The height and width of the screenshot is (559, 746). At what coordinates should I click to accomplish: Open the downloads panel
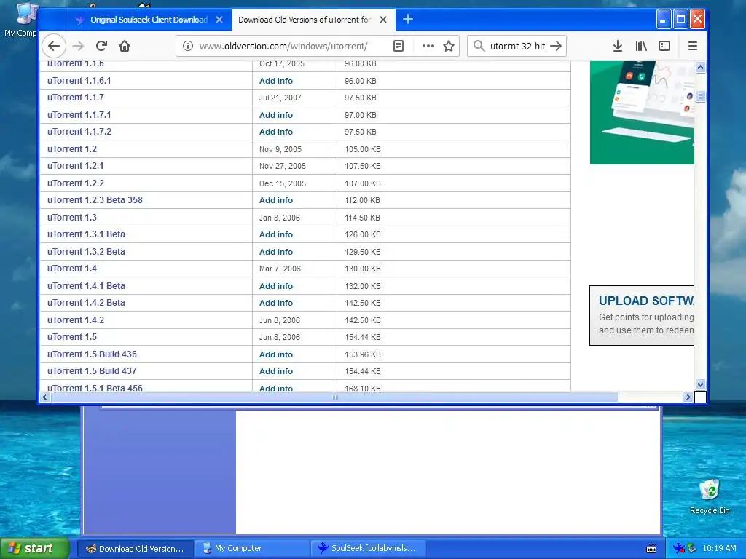pos(618,46)
